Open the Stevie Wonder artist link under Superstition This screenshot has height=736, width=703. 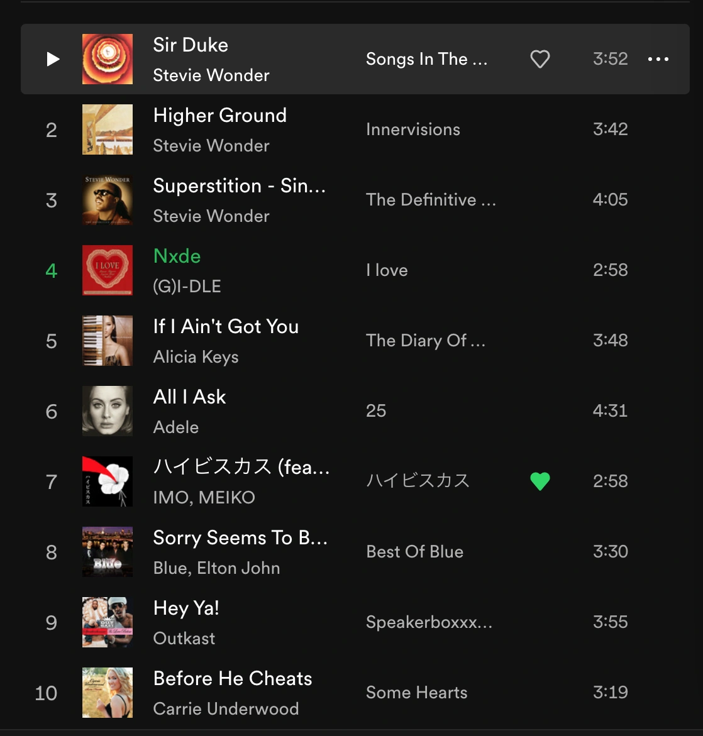(x=211, y=216)
